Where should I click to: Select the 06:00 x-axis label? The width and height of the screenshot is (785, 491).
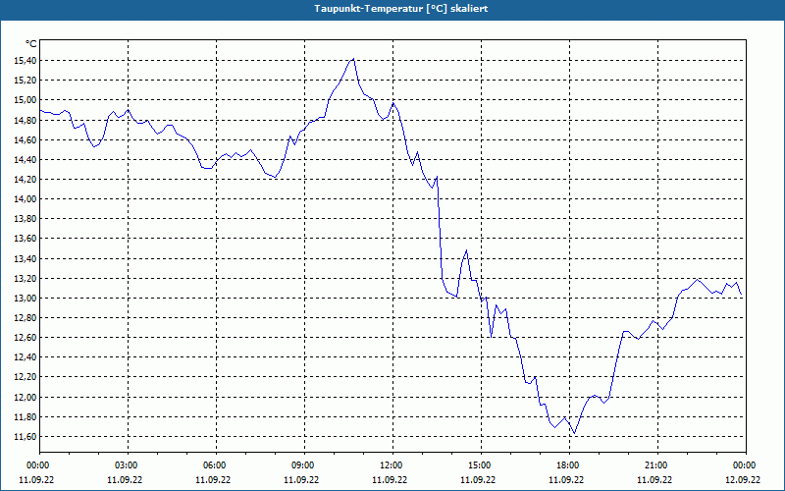pyautogui.click(x=216, y=465)
